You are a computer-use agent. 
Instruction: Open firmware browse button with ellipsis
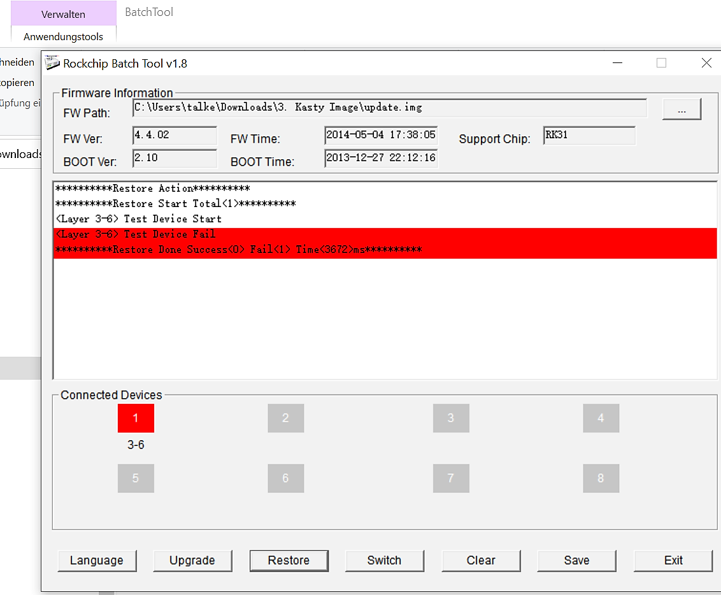(x=682, y=109)
